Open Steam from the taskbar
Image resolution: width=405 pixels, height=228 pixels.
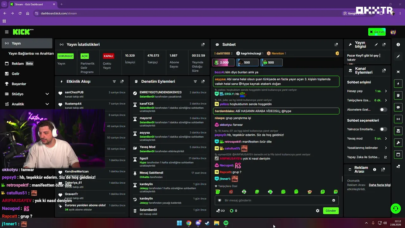pyautogui.click(x=207, y=223)
